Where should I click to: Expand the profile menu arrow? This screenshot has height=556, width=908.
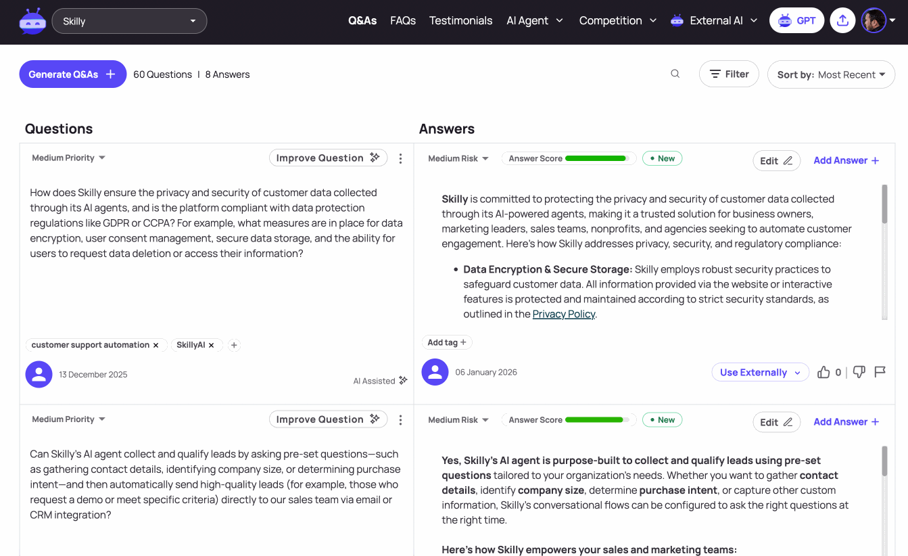892,20
